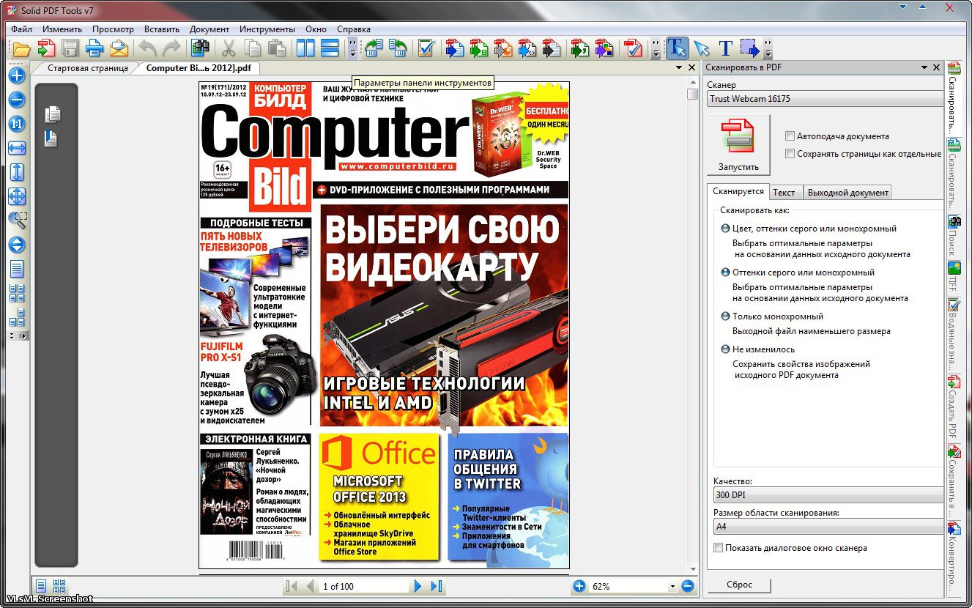Switch to the 'Текст' tab
The width and height of the screenshot is (972, 608).
pos(784,192)
